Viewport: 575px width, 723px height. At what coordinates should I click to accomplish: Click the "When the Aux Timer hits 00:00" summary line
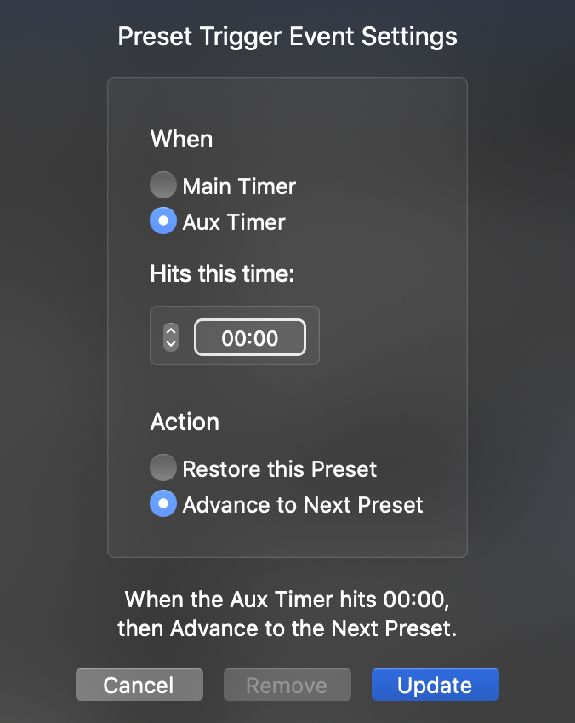pyautogui.click(x=287, y=599)
